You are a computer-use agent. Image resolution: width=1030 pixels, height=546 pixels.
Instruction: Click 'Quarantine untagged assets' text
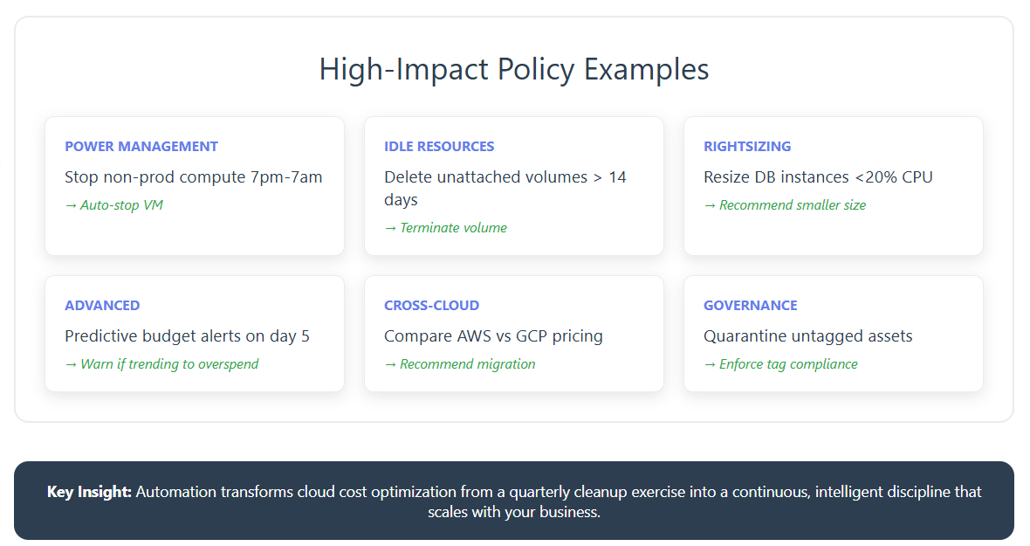pos(808,336)
